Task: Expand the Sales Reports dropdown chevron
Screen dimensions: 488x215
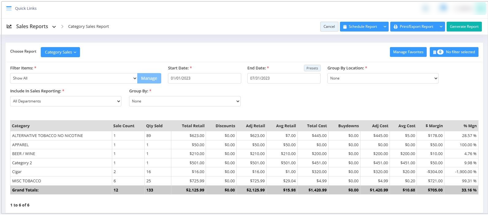Action: tap(54, 27)
